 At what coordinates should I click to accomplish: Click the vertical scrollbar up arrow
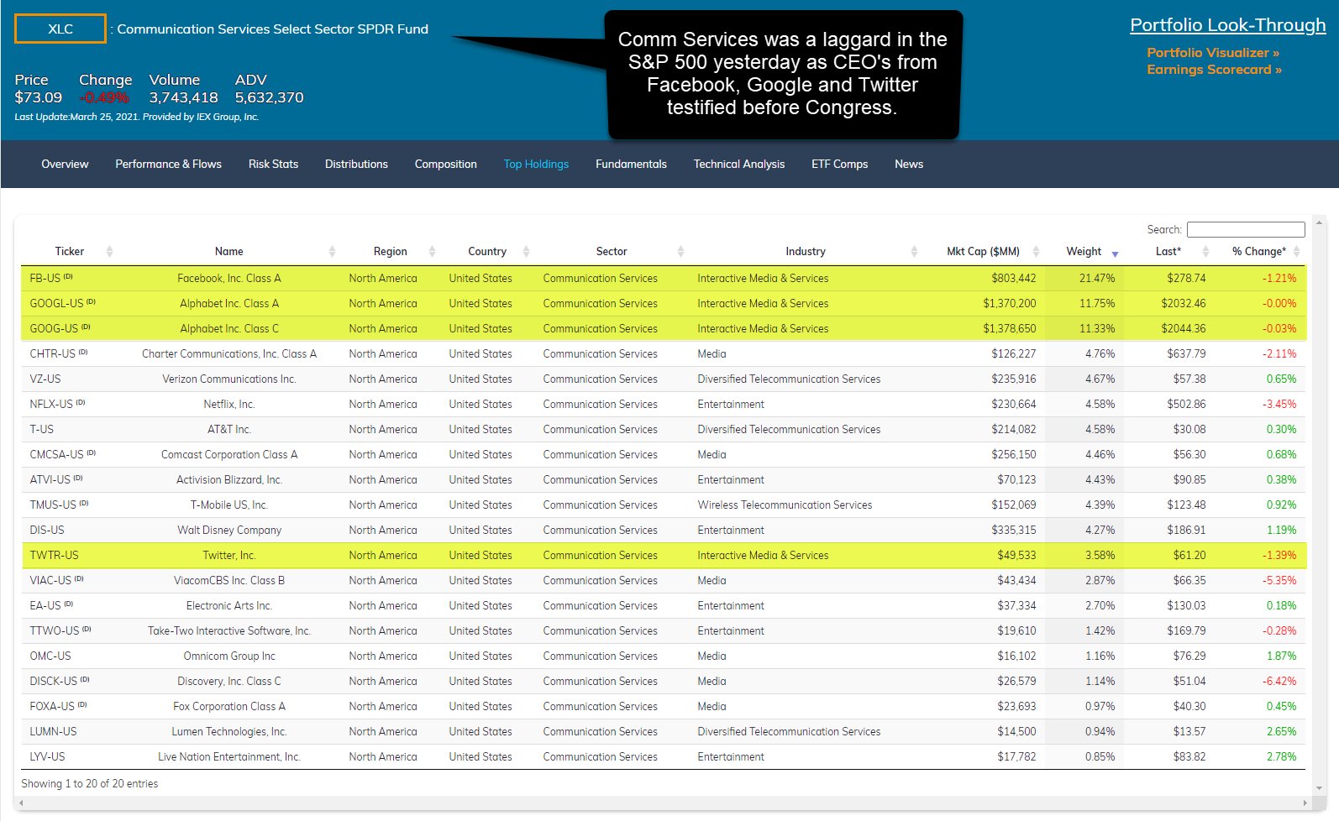click(1320, 222)
